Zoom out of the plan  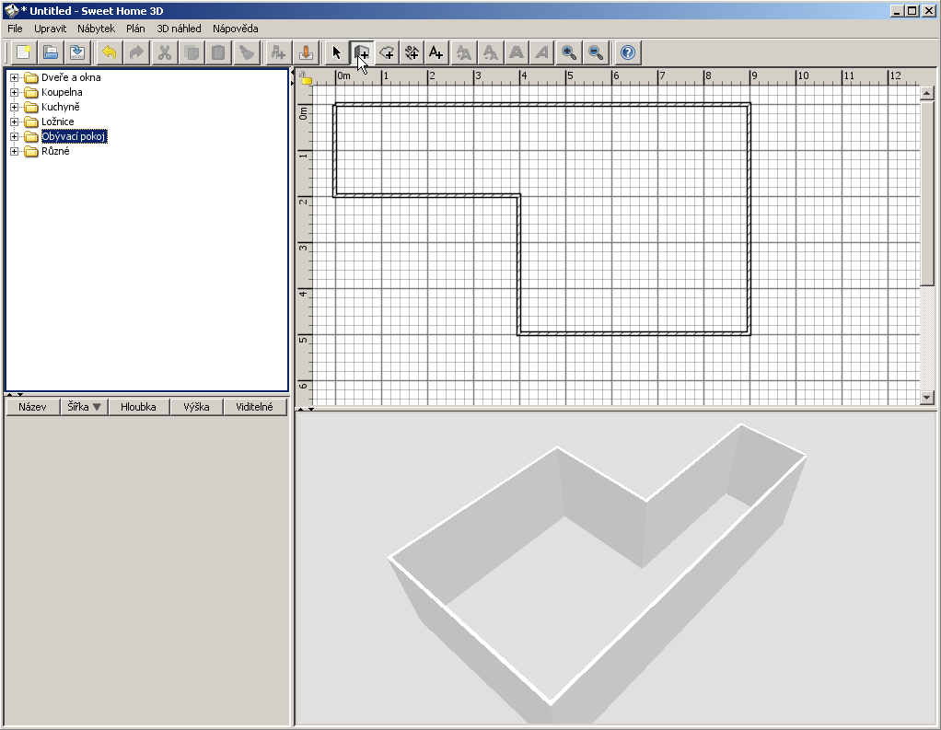pos(596,52)
